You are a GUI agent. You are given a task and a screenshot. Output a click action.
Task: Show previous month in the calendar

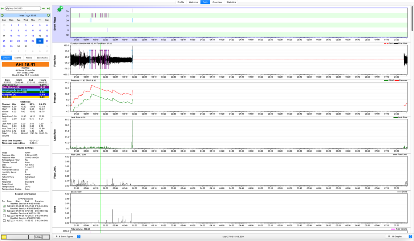[2, 15]
